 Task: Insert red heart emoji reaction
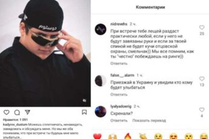point(97,136)
